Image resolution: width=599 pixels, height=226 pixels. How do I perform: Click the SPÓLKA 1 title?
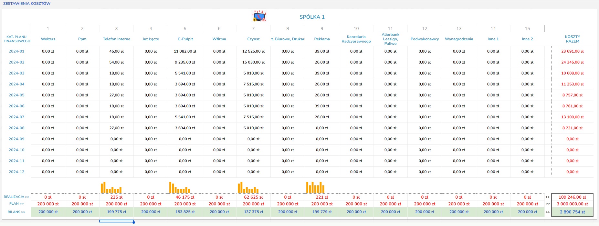click(312, 17)
